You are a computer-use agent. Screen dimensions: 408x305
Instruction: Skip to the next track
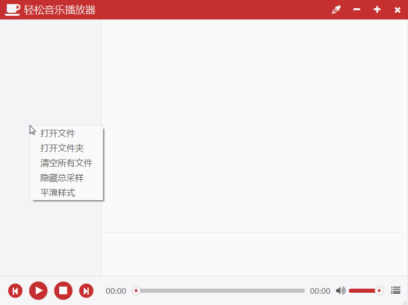click(86, 291)
